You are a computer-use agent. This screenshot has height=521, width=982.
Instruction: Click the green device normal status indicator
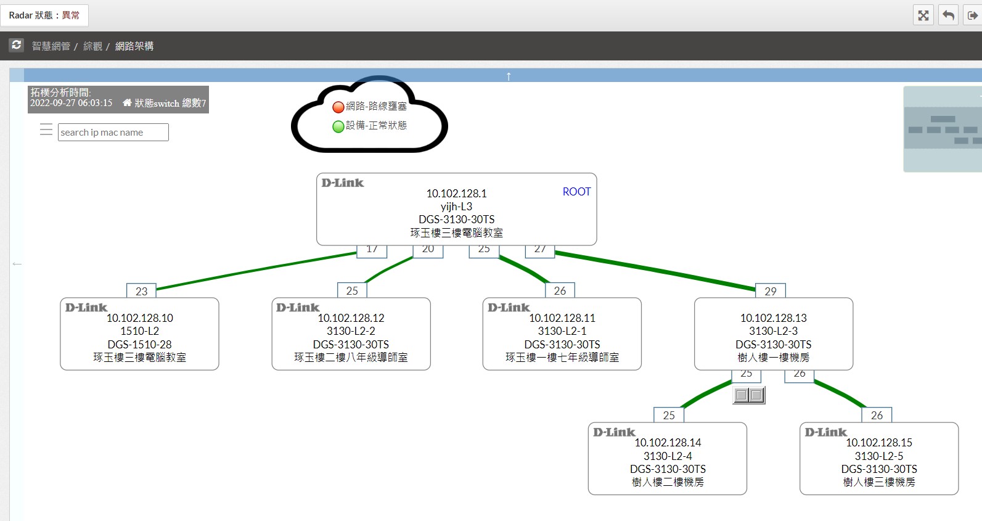tap(338, 126)
